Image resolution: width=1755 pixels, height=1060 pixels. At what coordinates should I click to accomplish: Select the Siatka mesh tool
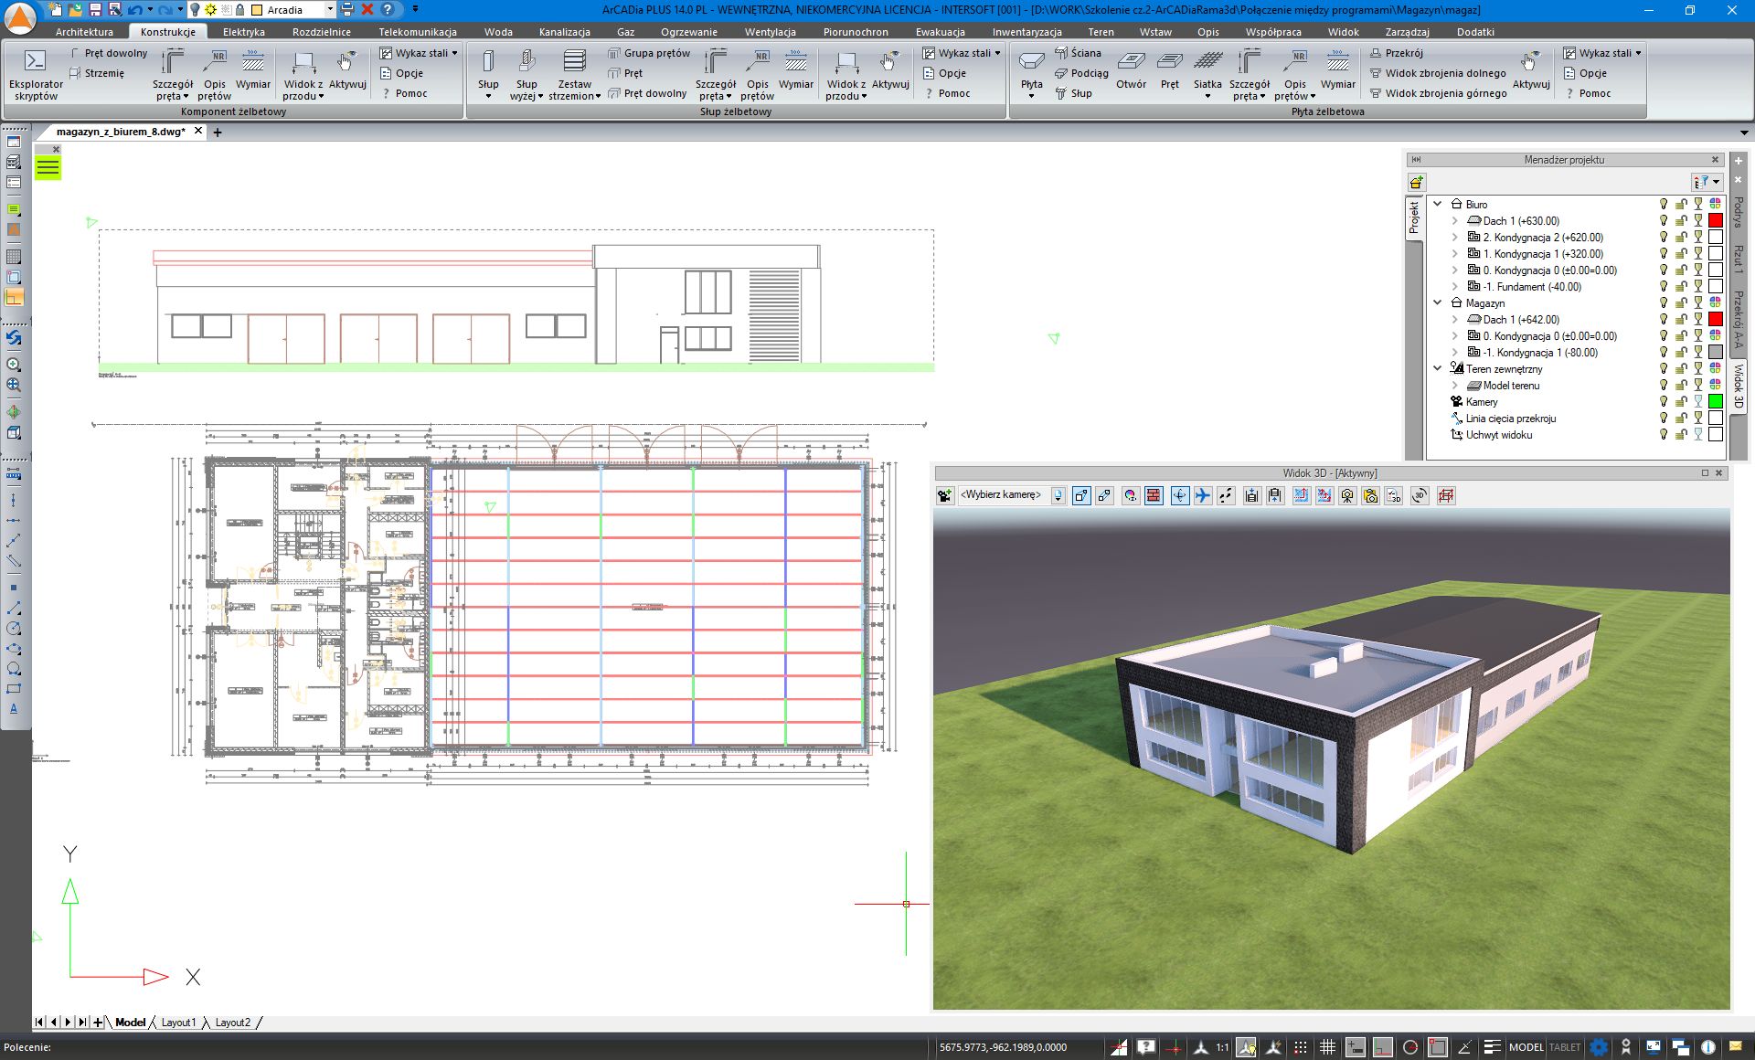pyautogui.click(x=1207, y=71)
